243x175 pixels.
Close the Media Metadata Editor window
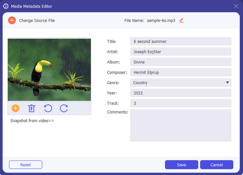236,6
